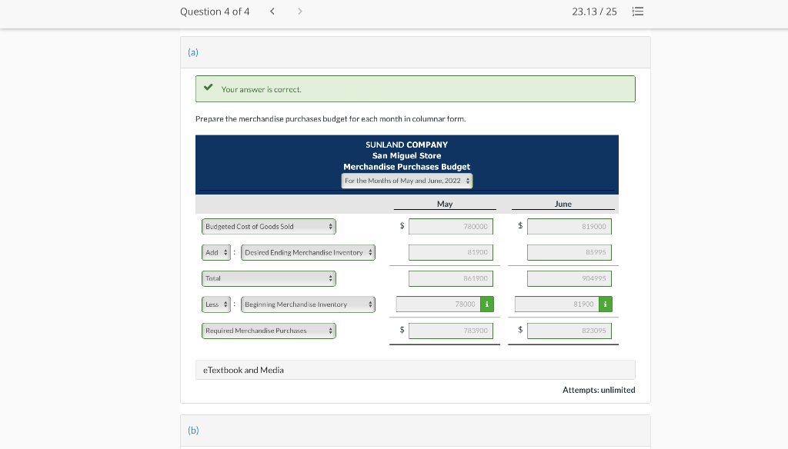Screen dimensions: 788x449
Task: Open the Less dropdown
Action: click(x=216, y=304)
